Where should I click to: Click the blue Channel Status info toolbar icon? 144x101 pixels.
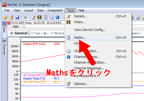tap(57, 17)
